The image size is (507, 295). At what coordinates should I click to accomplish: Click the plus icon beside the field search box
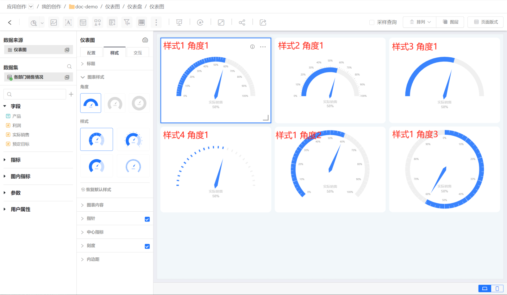[x=71, y=94]
